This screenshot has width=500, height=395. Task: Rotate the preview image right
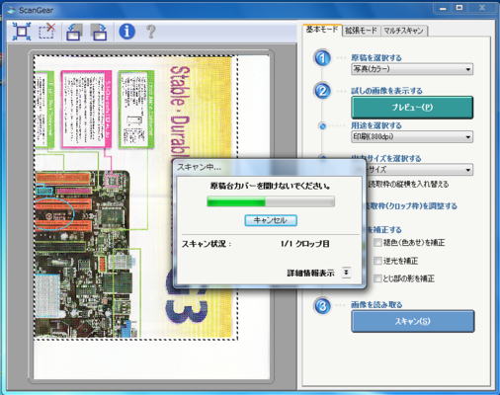tap(99, 32)
